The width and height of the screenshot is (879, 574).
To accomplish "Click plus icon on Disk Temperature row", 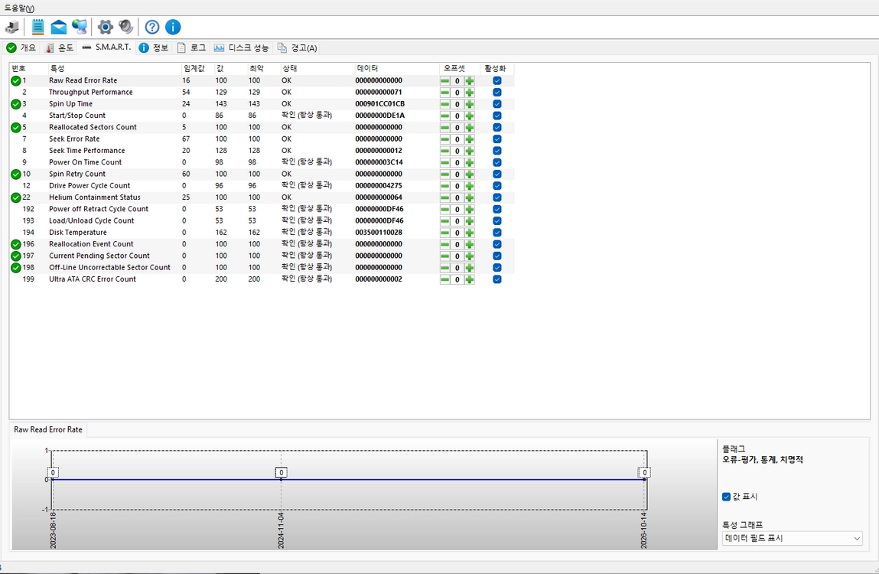I will [470, 233].
